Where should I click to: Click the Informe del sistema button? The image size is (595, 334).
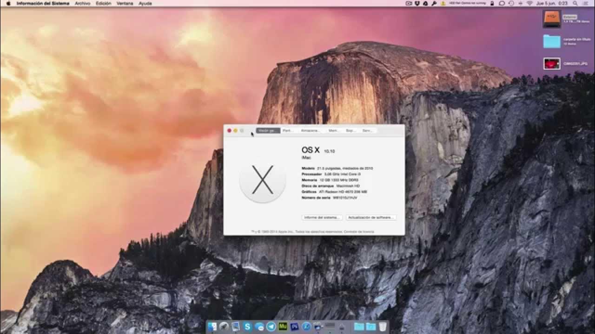coord(322,217)
